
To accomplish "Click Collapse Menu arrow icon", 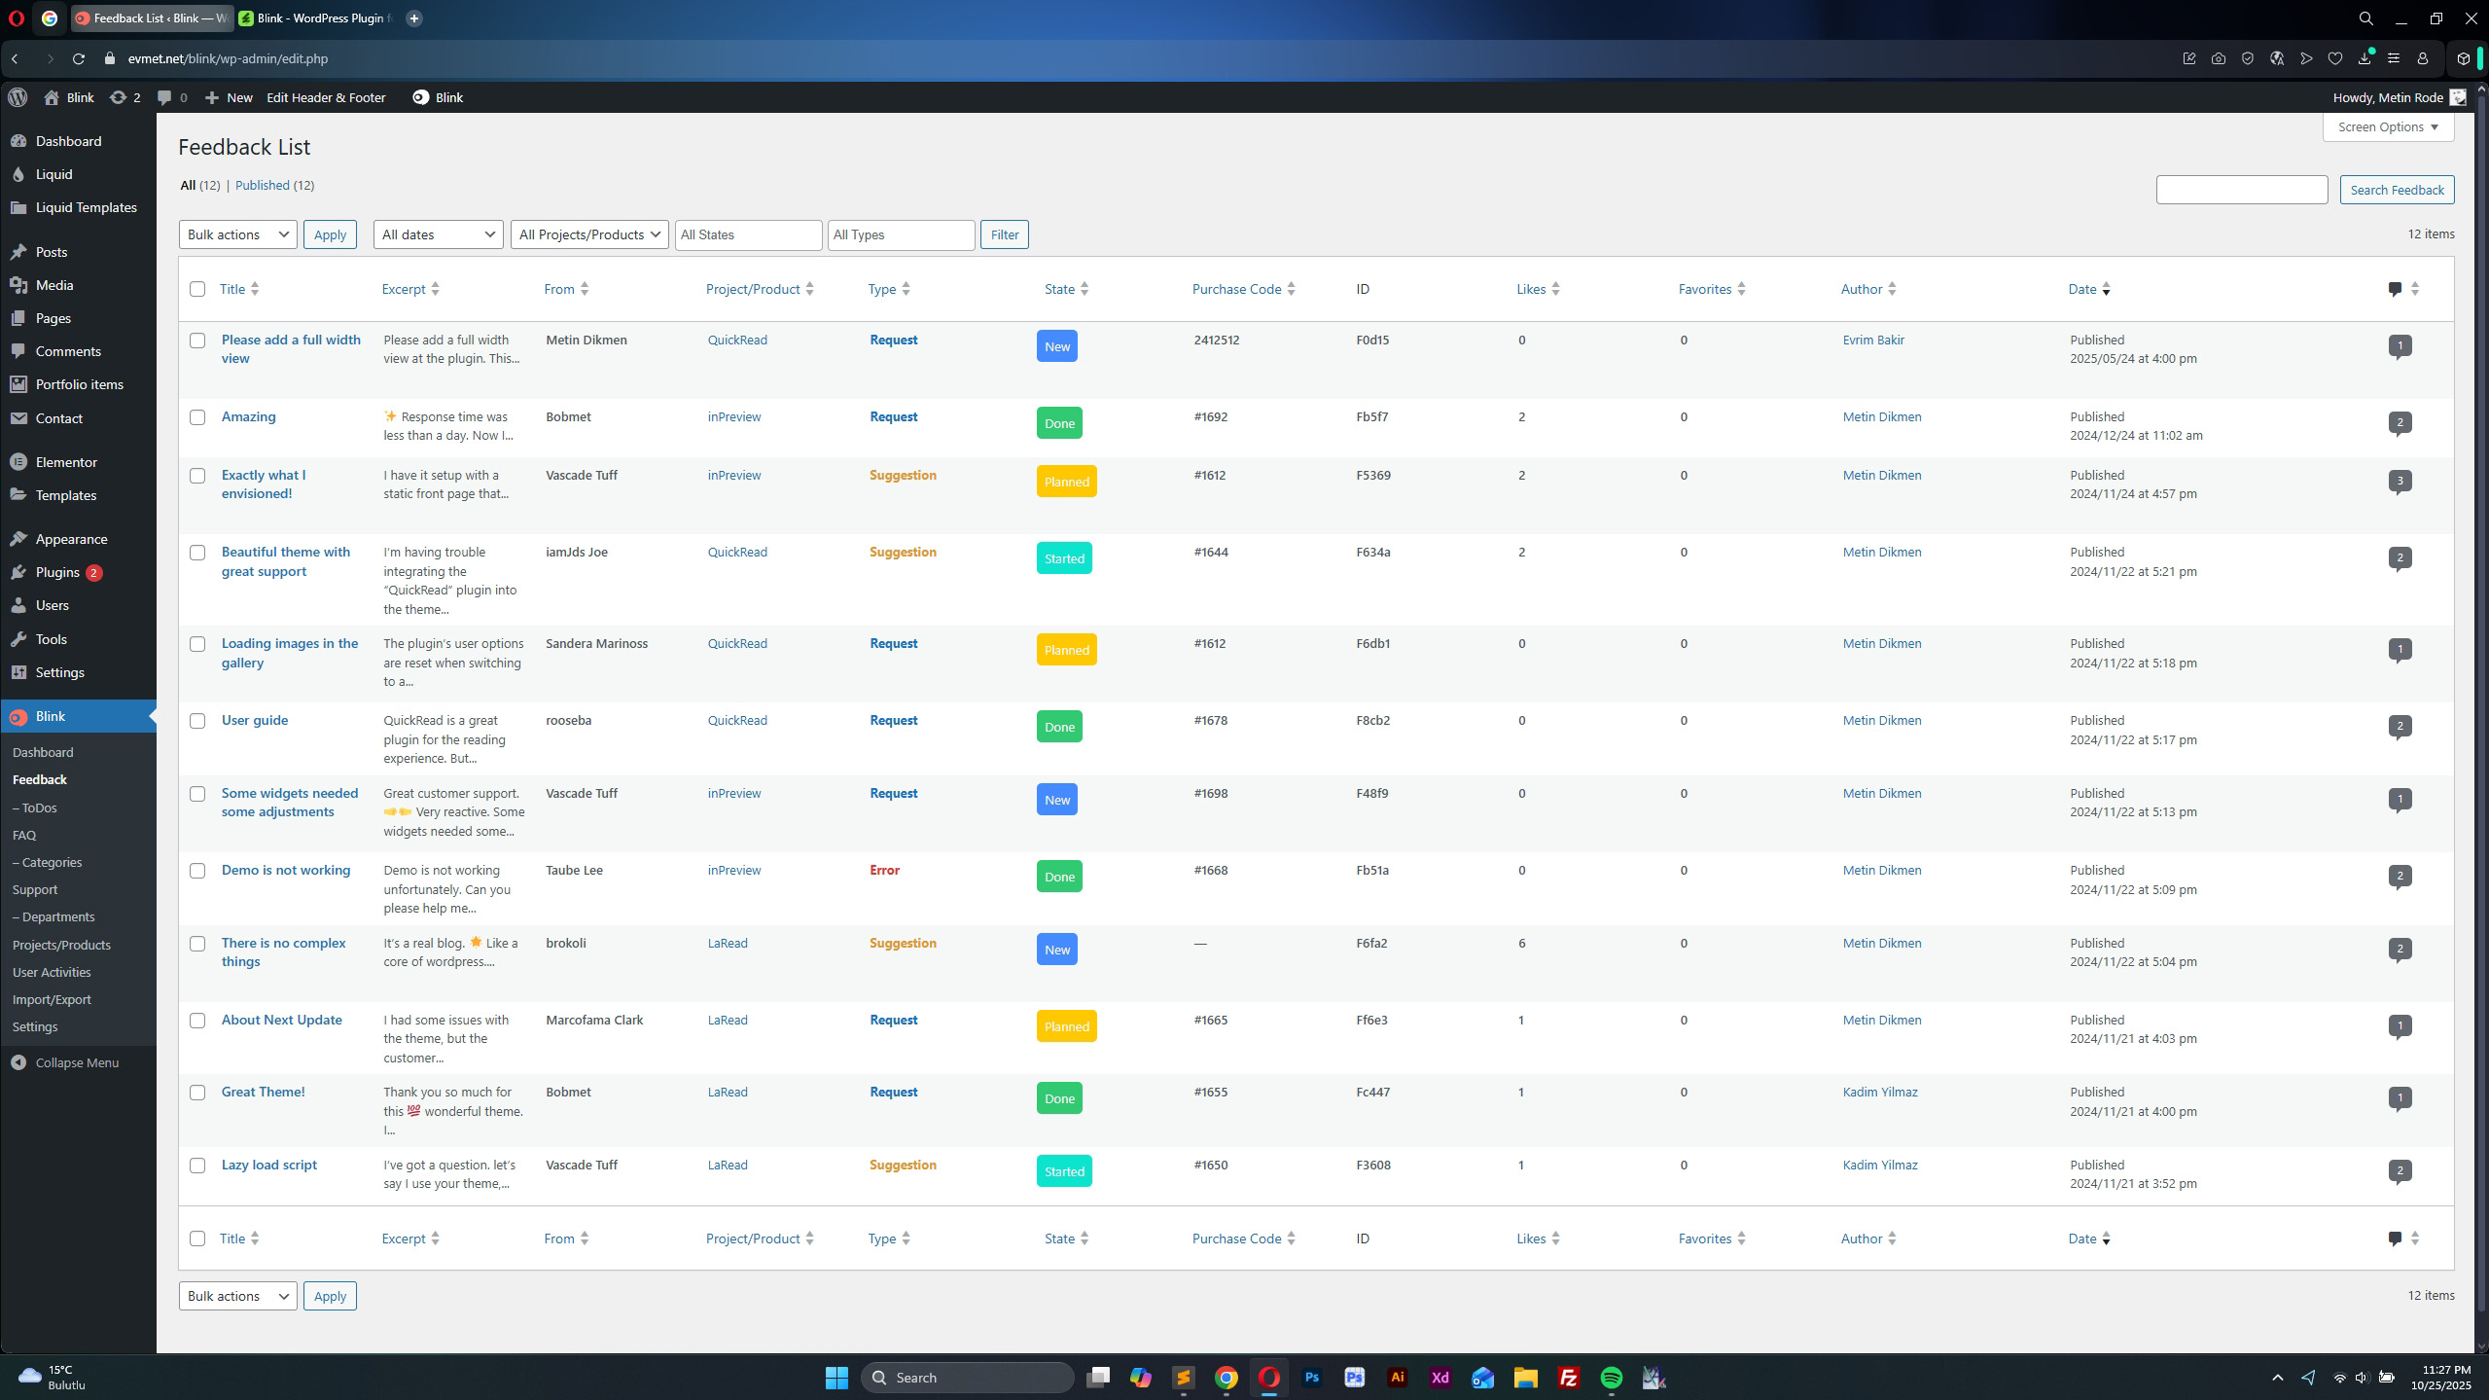I will point(18,1062).
